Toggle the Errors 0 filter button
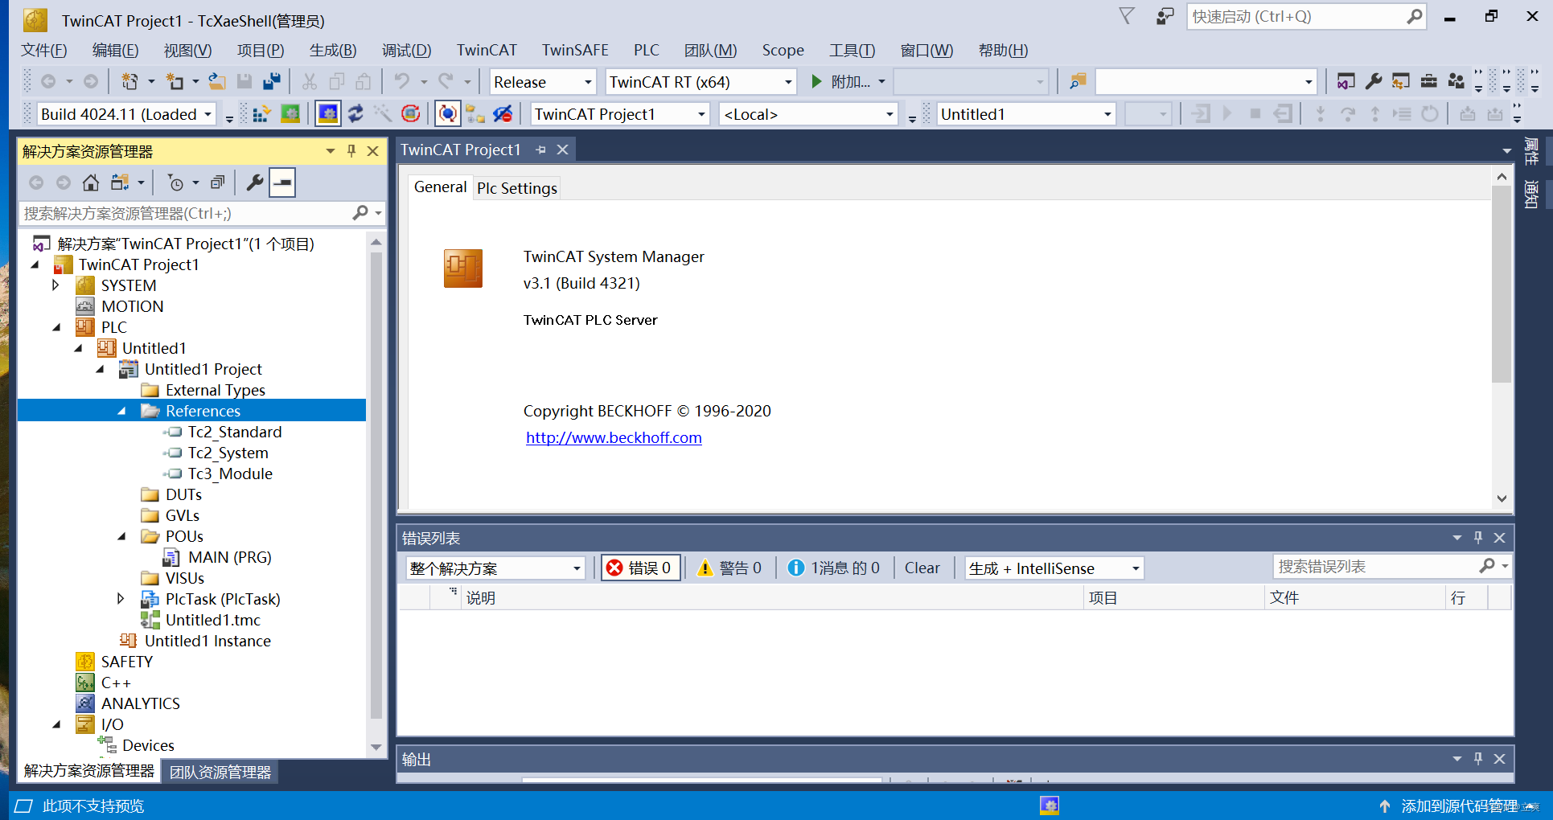This screenshot has height=820, width=1553. [640, 568]
